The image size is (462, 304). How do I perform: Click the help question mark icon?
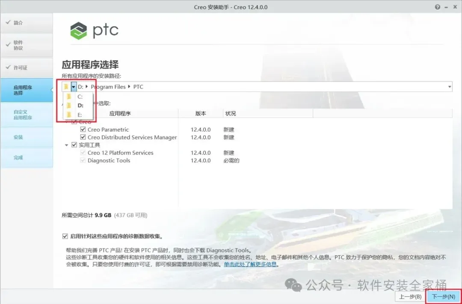click(x=438, y=7)
